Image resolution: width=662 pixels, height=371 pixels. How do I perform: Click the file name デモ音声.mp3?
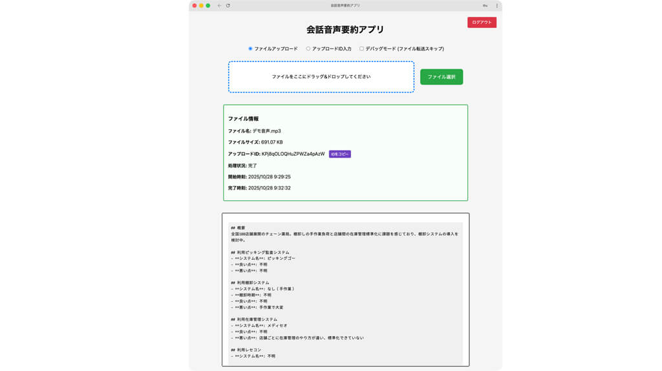pyautogui.click(x=267, y=131)
